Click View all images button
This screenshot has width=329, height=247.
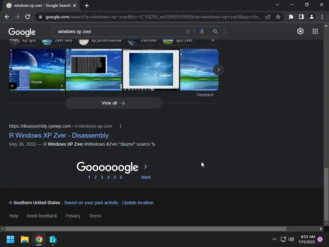pos(114,103)
